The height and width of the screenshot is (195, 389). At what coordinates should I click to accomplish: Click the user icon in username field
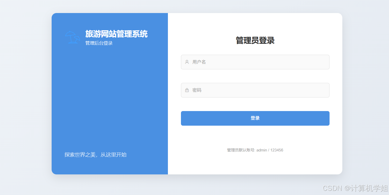tap(187, 62)
